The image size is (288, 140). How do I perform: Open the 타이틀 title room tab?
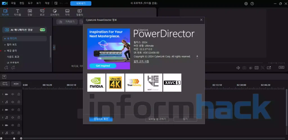coord(18,12)
